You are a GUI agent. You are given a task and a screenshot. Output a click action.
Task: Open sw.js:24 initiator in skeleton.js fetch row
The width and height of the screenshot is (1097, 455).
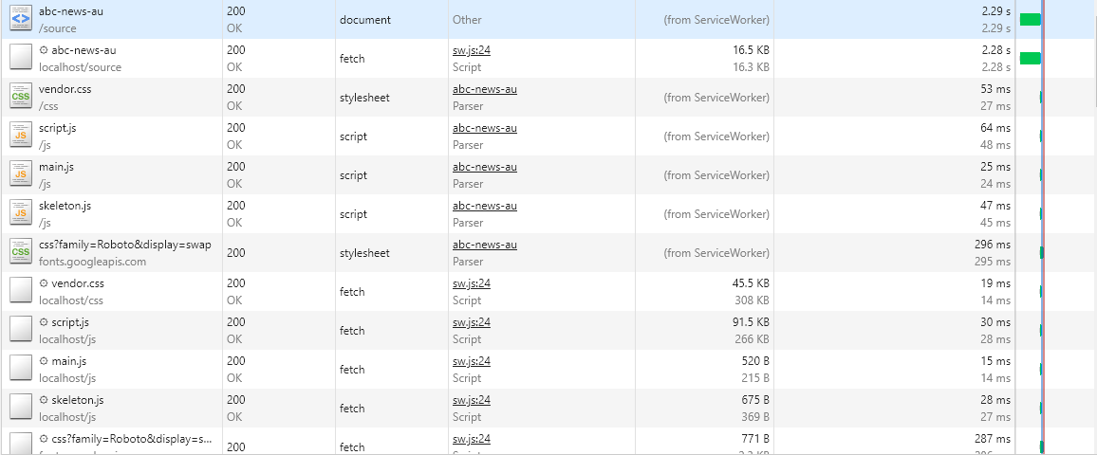pyautogui.click(x=472, y=400)
